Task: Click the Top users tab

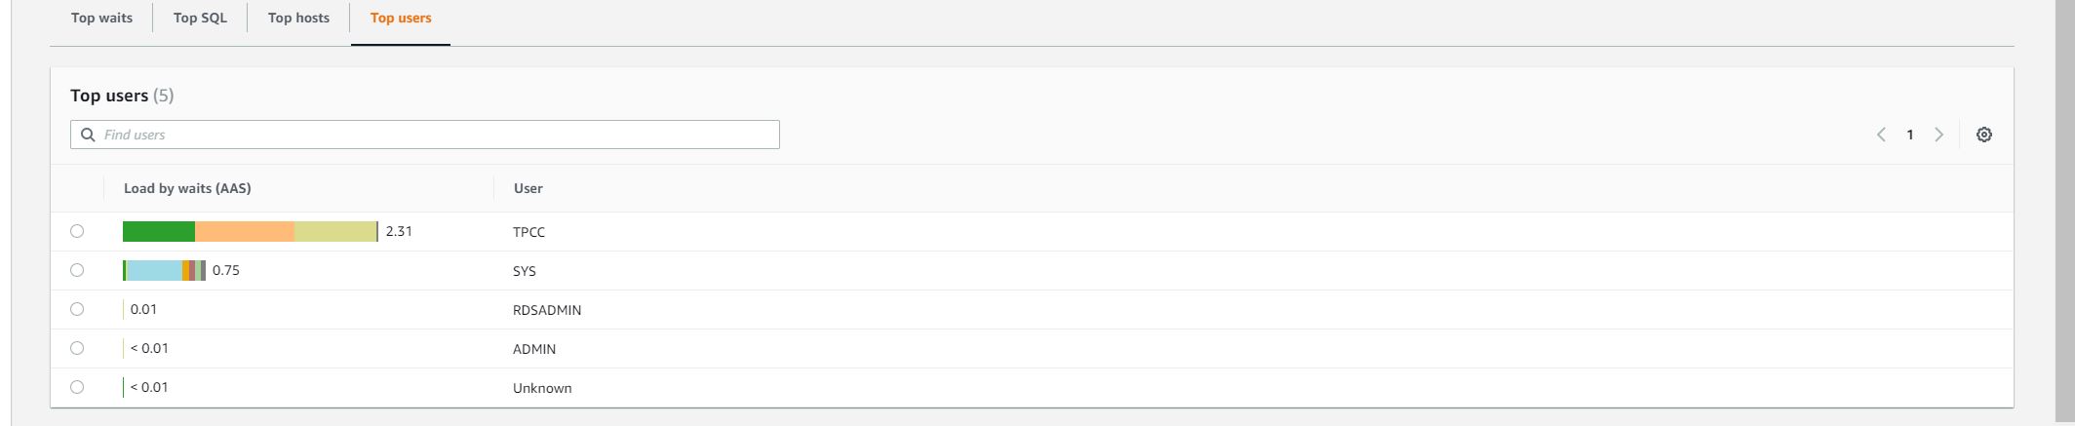Action: [x=401, y=18]
